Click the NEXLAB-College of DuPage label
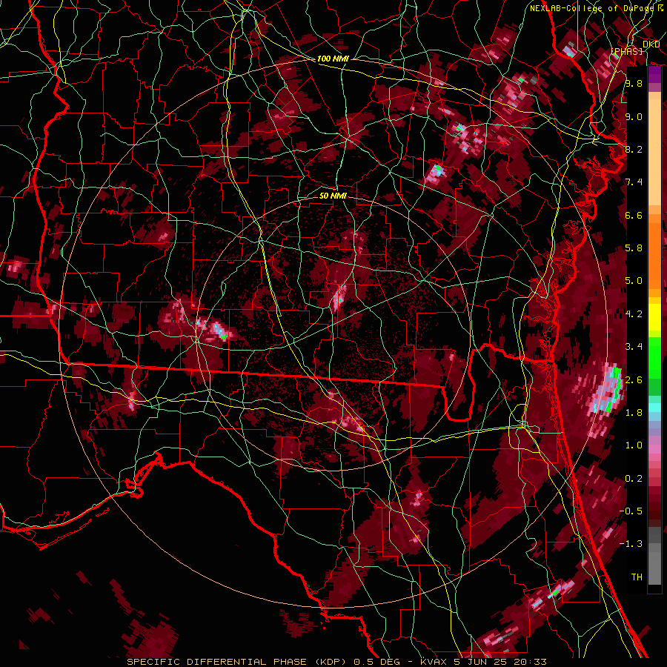This screenshot has width=667, height=667. coord(591,8)
